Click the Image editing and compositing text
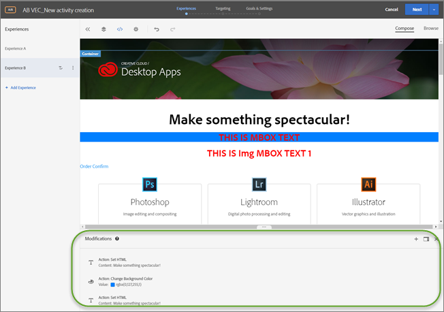The height and width of the screenshot is (312, 444). (x=150, y=214)
